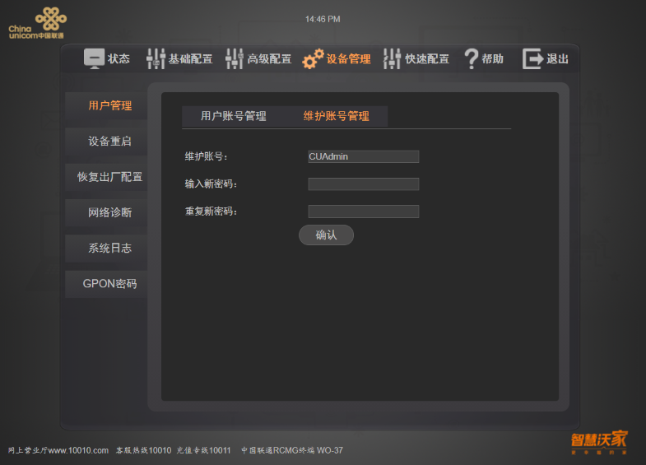
Task: Open the 高级配置 menu label
Action: 269,59
